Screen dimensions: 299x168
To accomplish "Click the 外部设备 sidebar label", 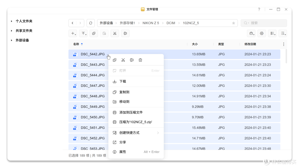I will pyautogui.click(x=22, y=40).
